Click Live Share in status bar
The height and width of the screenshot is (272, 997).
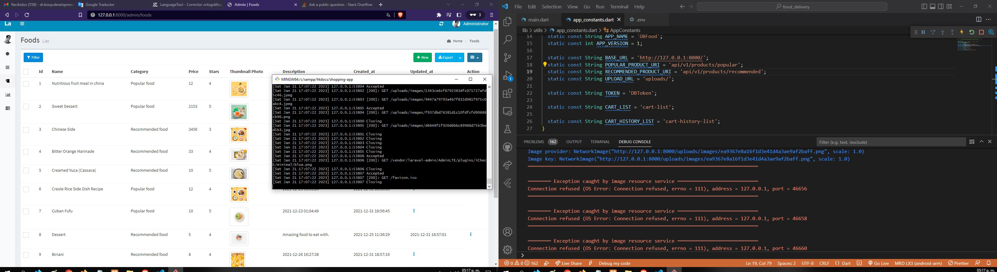click(x=569, y=263)
